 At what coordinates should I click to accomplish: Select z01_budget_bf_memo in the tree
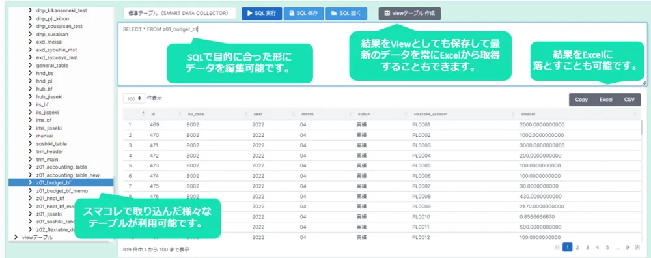coord(61,190)
